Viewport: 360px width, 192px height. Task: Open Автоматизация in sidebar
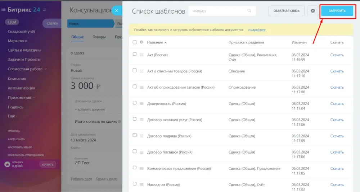tap(21, 88)
